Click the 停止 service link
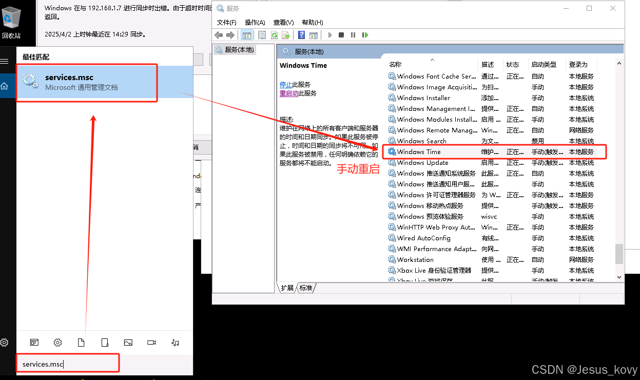This screenshot has width=640, height=380. pos(286,84)
